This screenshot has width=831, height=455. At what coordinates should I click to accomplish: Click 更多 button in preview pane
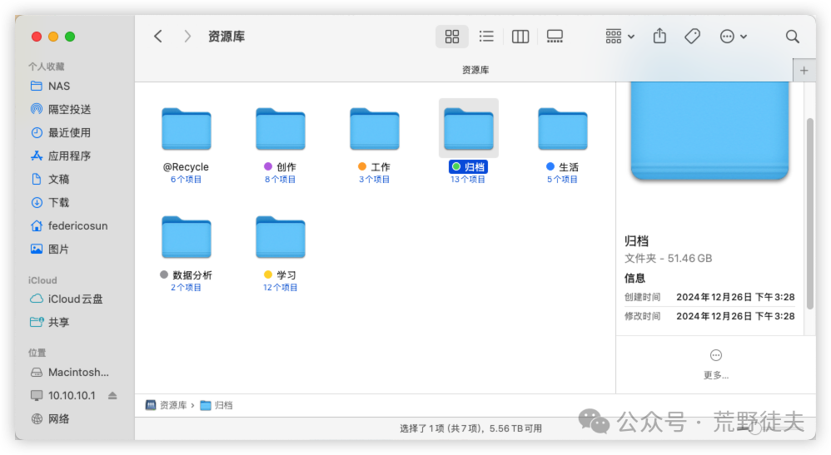click(716, 364)
